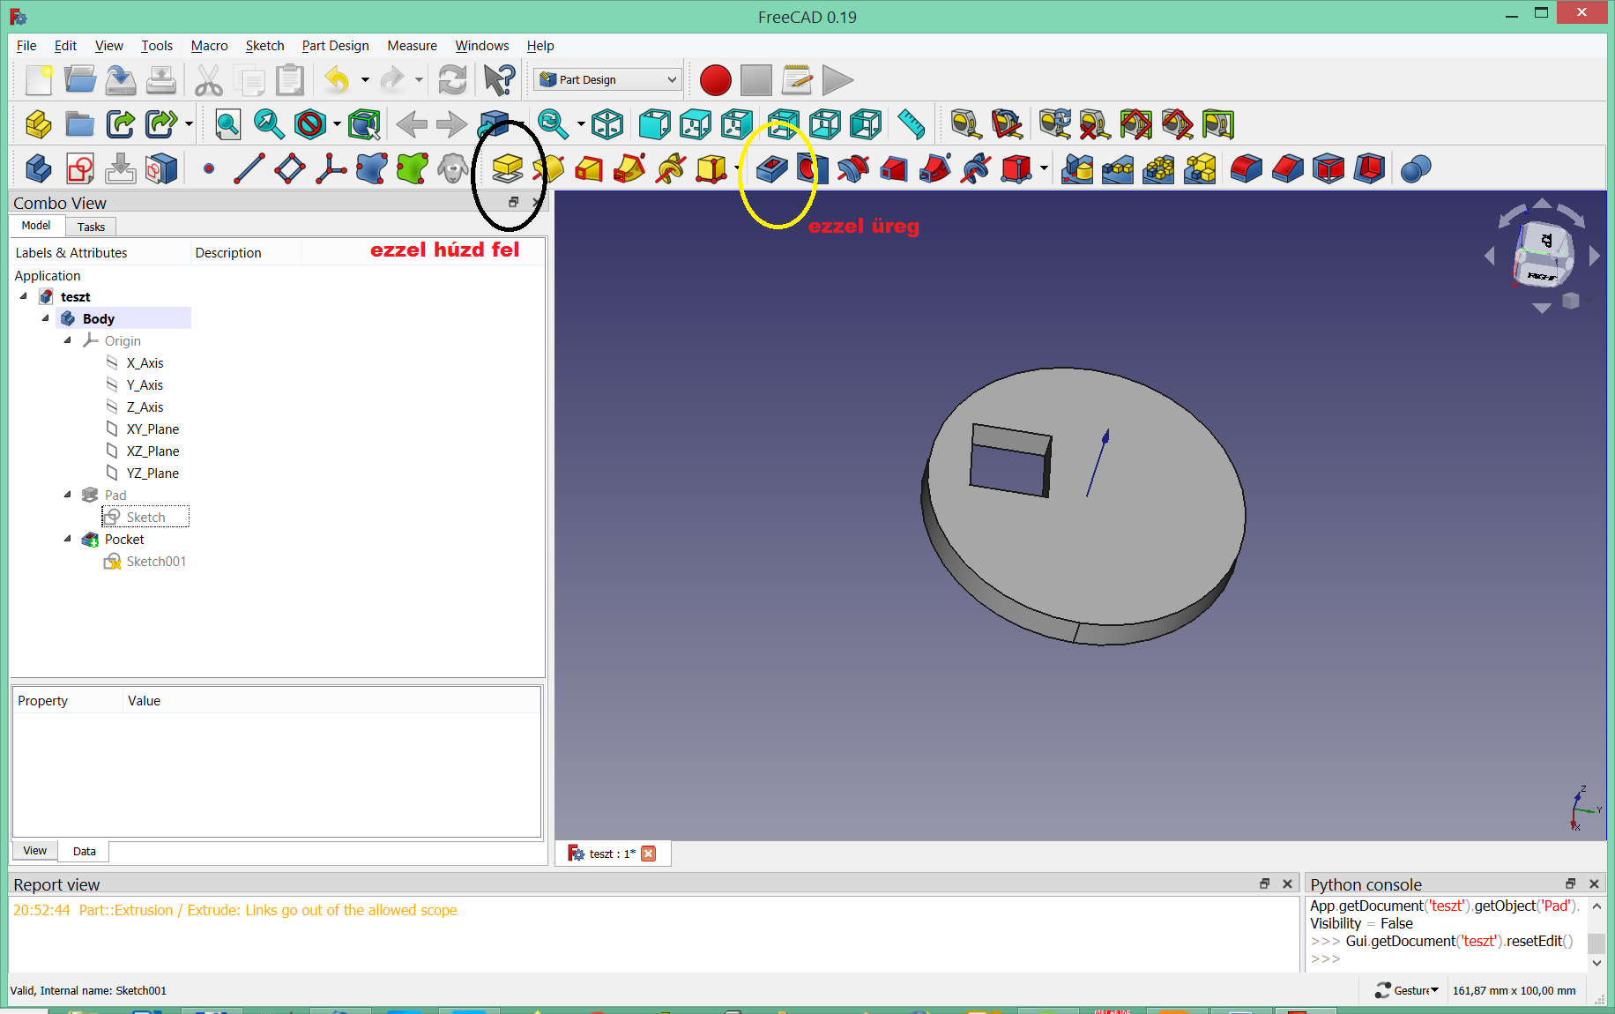
Task: Open the Part Design workbench dropdown
Action: pos(607,79)
